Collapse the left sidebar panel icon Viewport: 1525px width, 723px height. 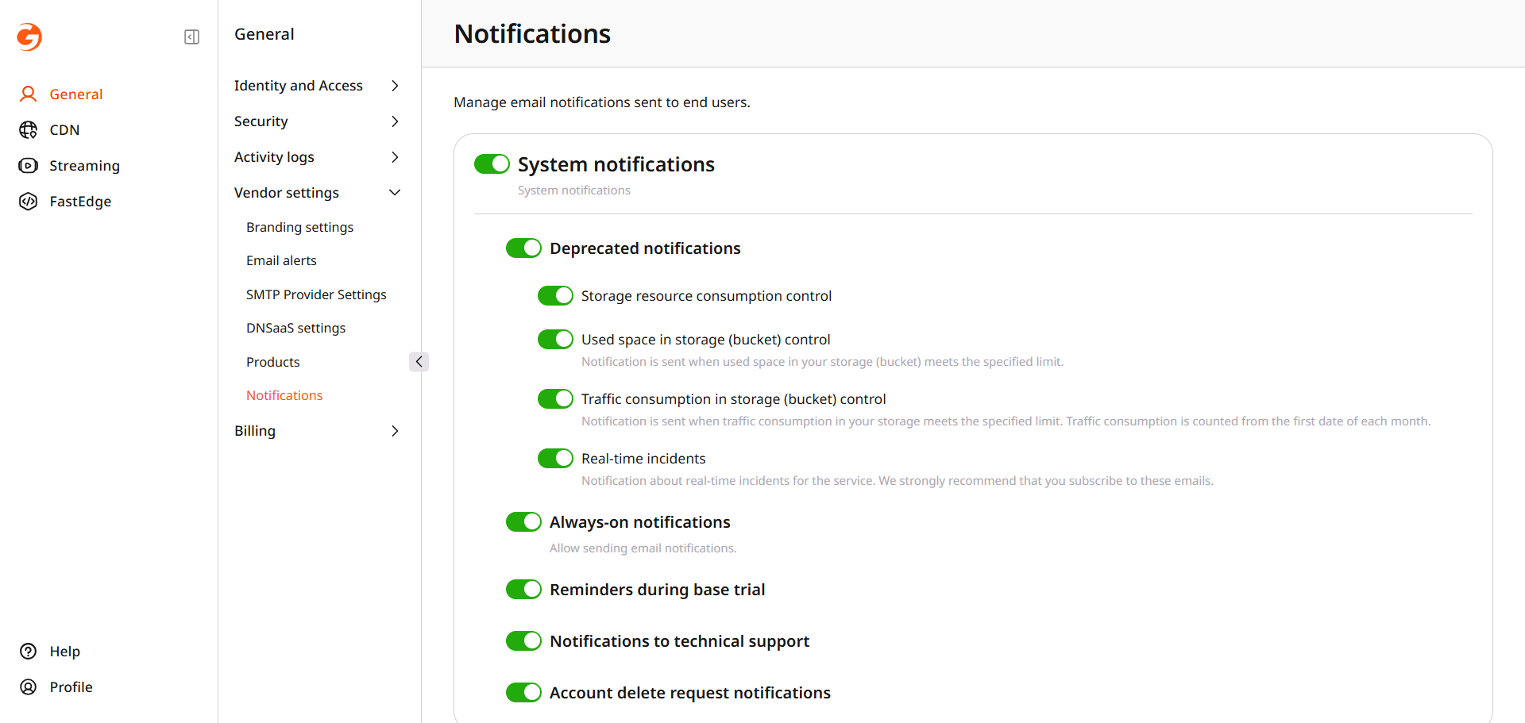click(x=191, y=37)
